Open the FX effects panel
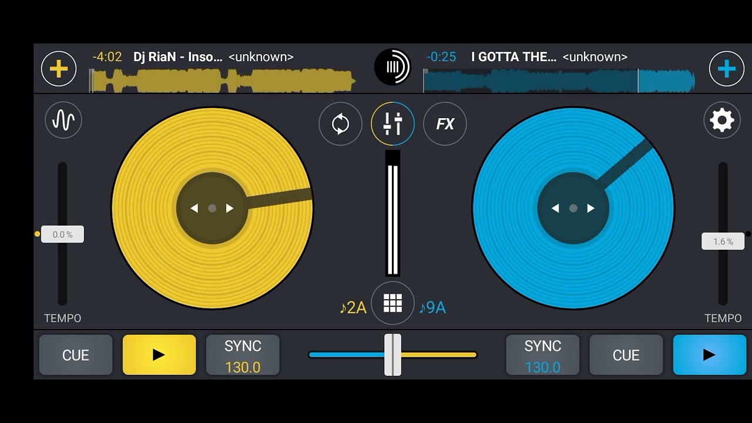Viewport: 752px width, 423px height. click(445, 124)
